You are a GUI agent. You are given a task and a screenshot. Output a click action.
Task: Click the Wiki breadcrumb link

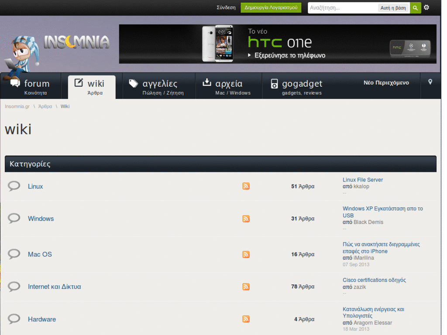pyautogui.click(x=65, y=106)
